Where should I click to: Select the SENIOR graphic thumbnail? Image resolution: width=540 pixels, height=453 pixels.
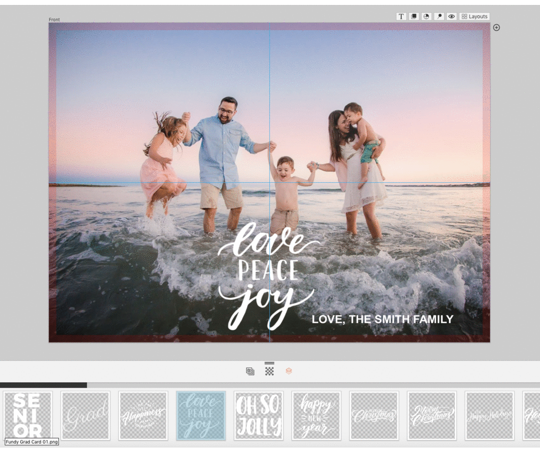(x=28, y=415)
